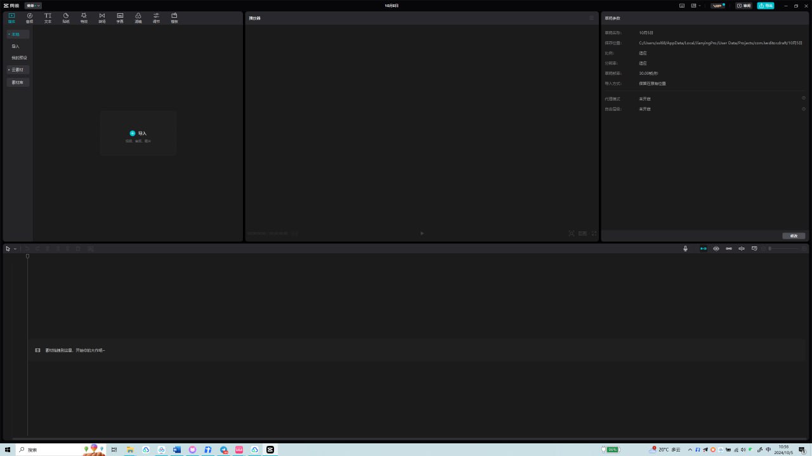Expand the selection tool arrow dropdown
This screenshot has width=812, height=456.
pyautogui.click(x=15, y=249)
